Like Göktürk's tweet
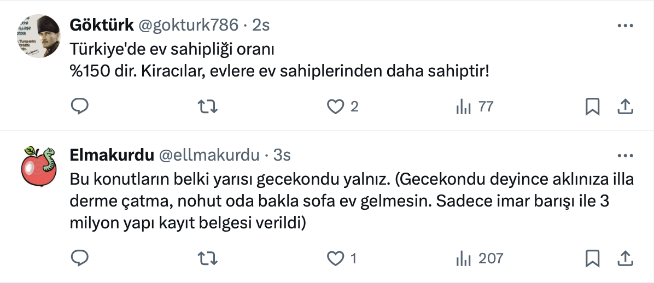 pos(335,107)
